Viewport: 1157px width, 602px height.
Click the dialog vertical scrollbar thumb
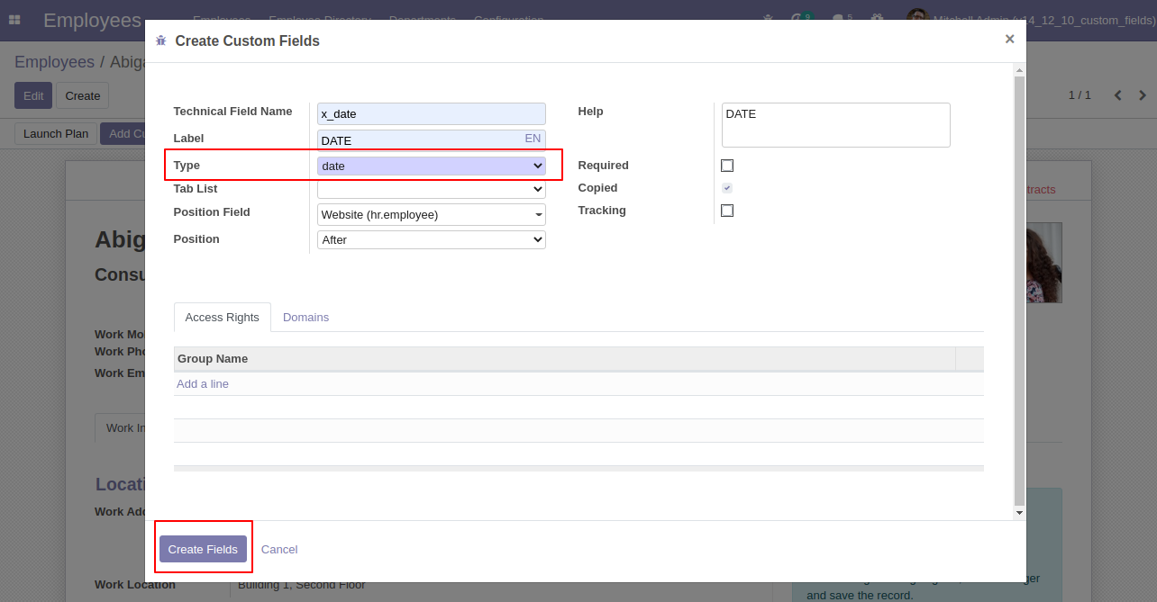[x=1019, y=288]
